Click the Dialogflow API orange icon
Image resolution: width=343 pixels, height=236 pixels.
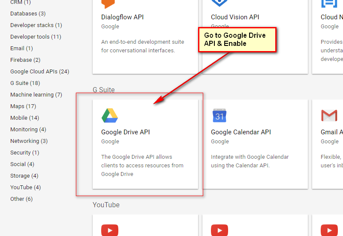pyautogui.click(x=109, y=3)
